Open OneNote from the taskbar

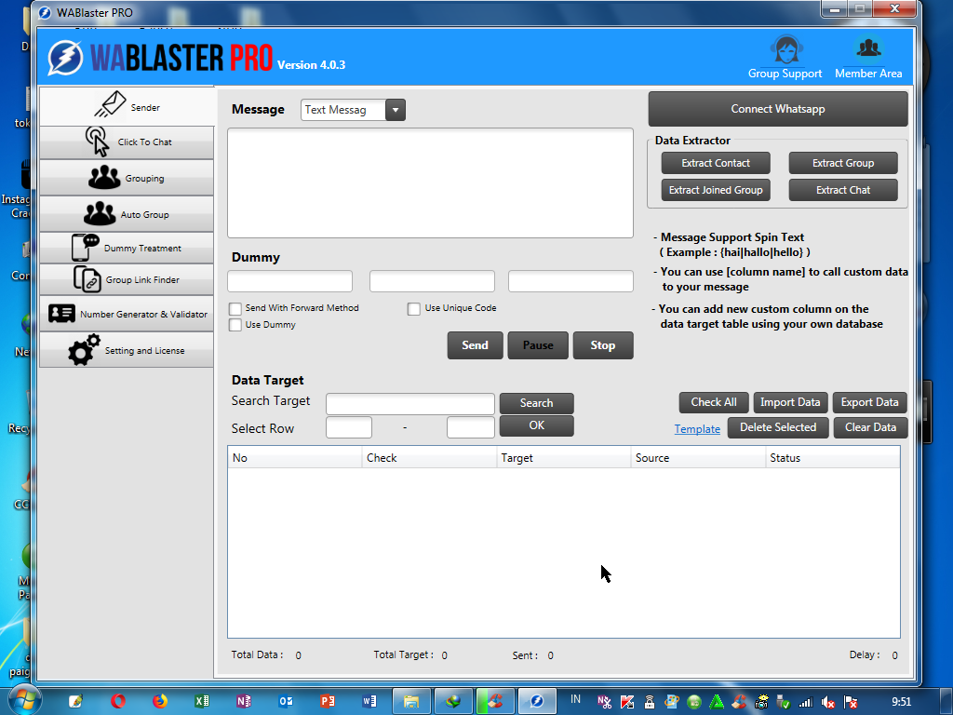[x=244, y=701]
